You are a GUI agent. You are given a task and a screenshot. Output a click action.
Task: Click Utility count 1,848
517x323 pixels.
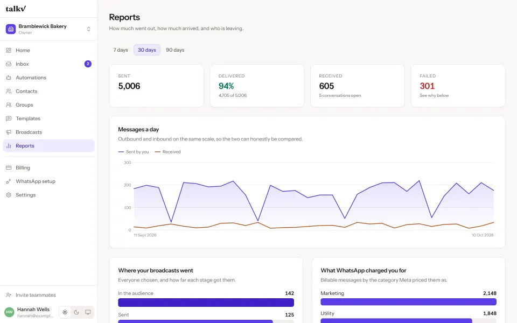pyautogui.click(x=490, y=313)
